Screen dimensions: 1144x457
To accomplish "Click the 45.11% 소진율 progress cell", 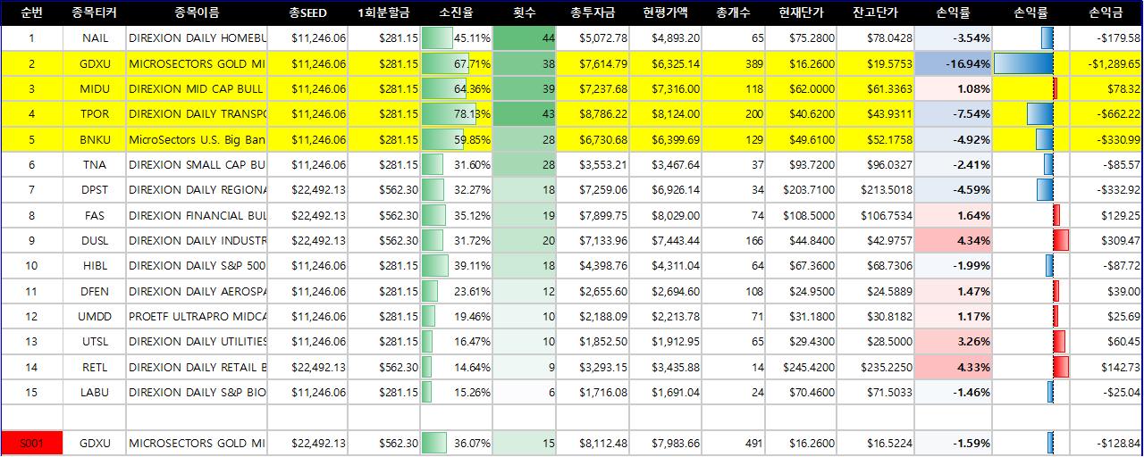I will (x=457, y=38).
